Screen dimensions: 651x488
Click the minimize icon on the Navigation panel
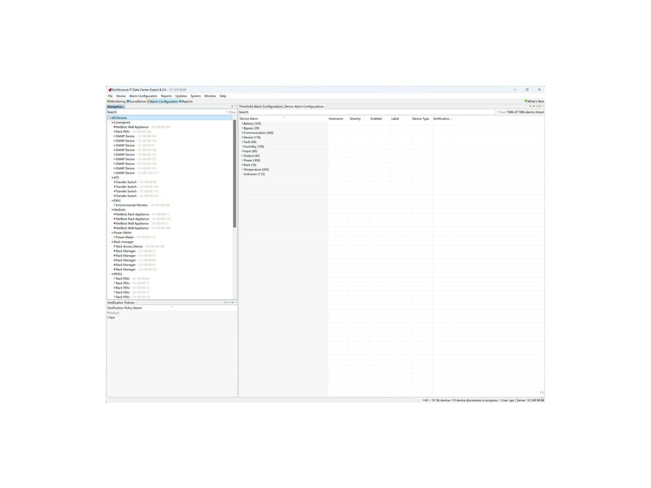(235, 106)
